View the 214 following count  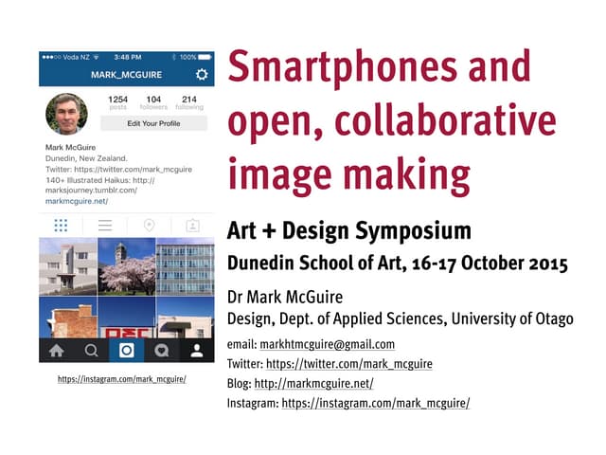189,102
